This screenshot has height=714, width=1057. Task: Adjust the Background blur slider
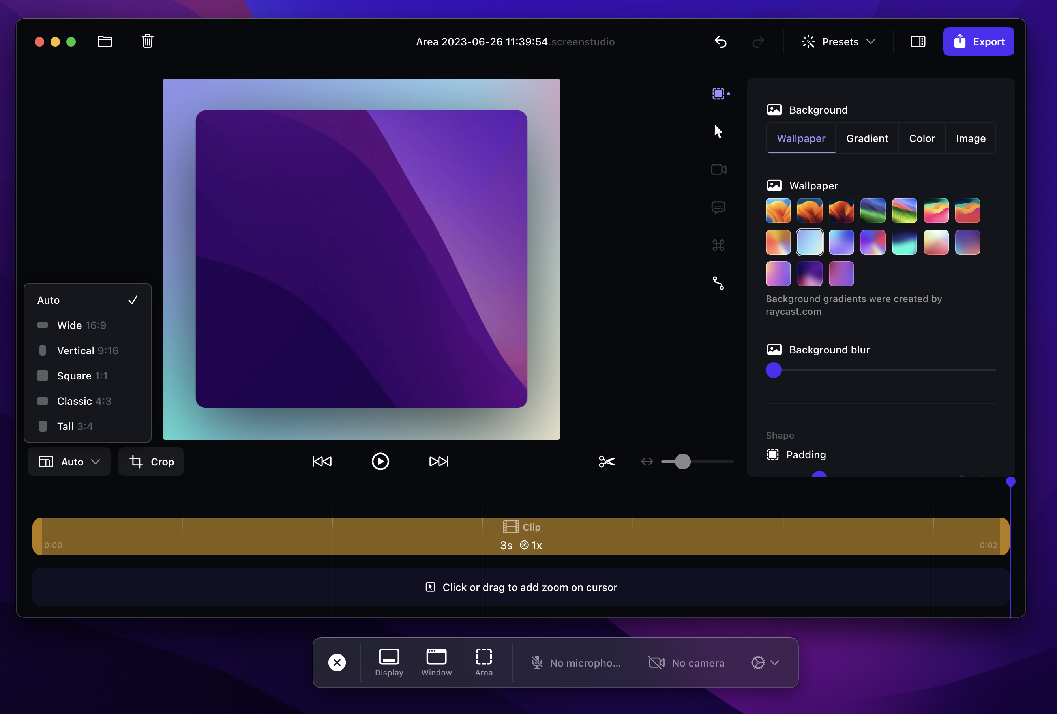click(x=773, y=370)
